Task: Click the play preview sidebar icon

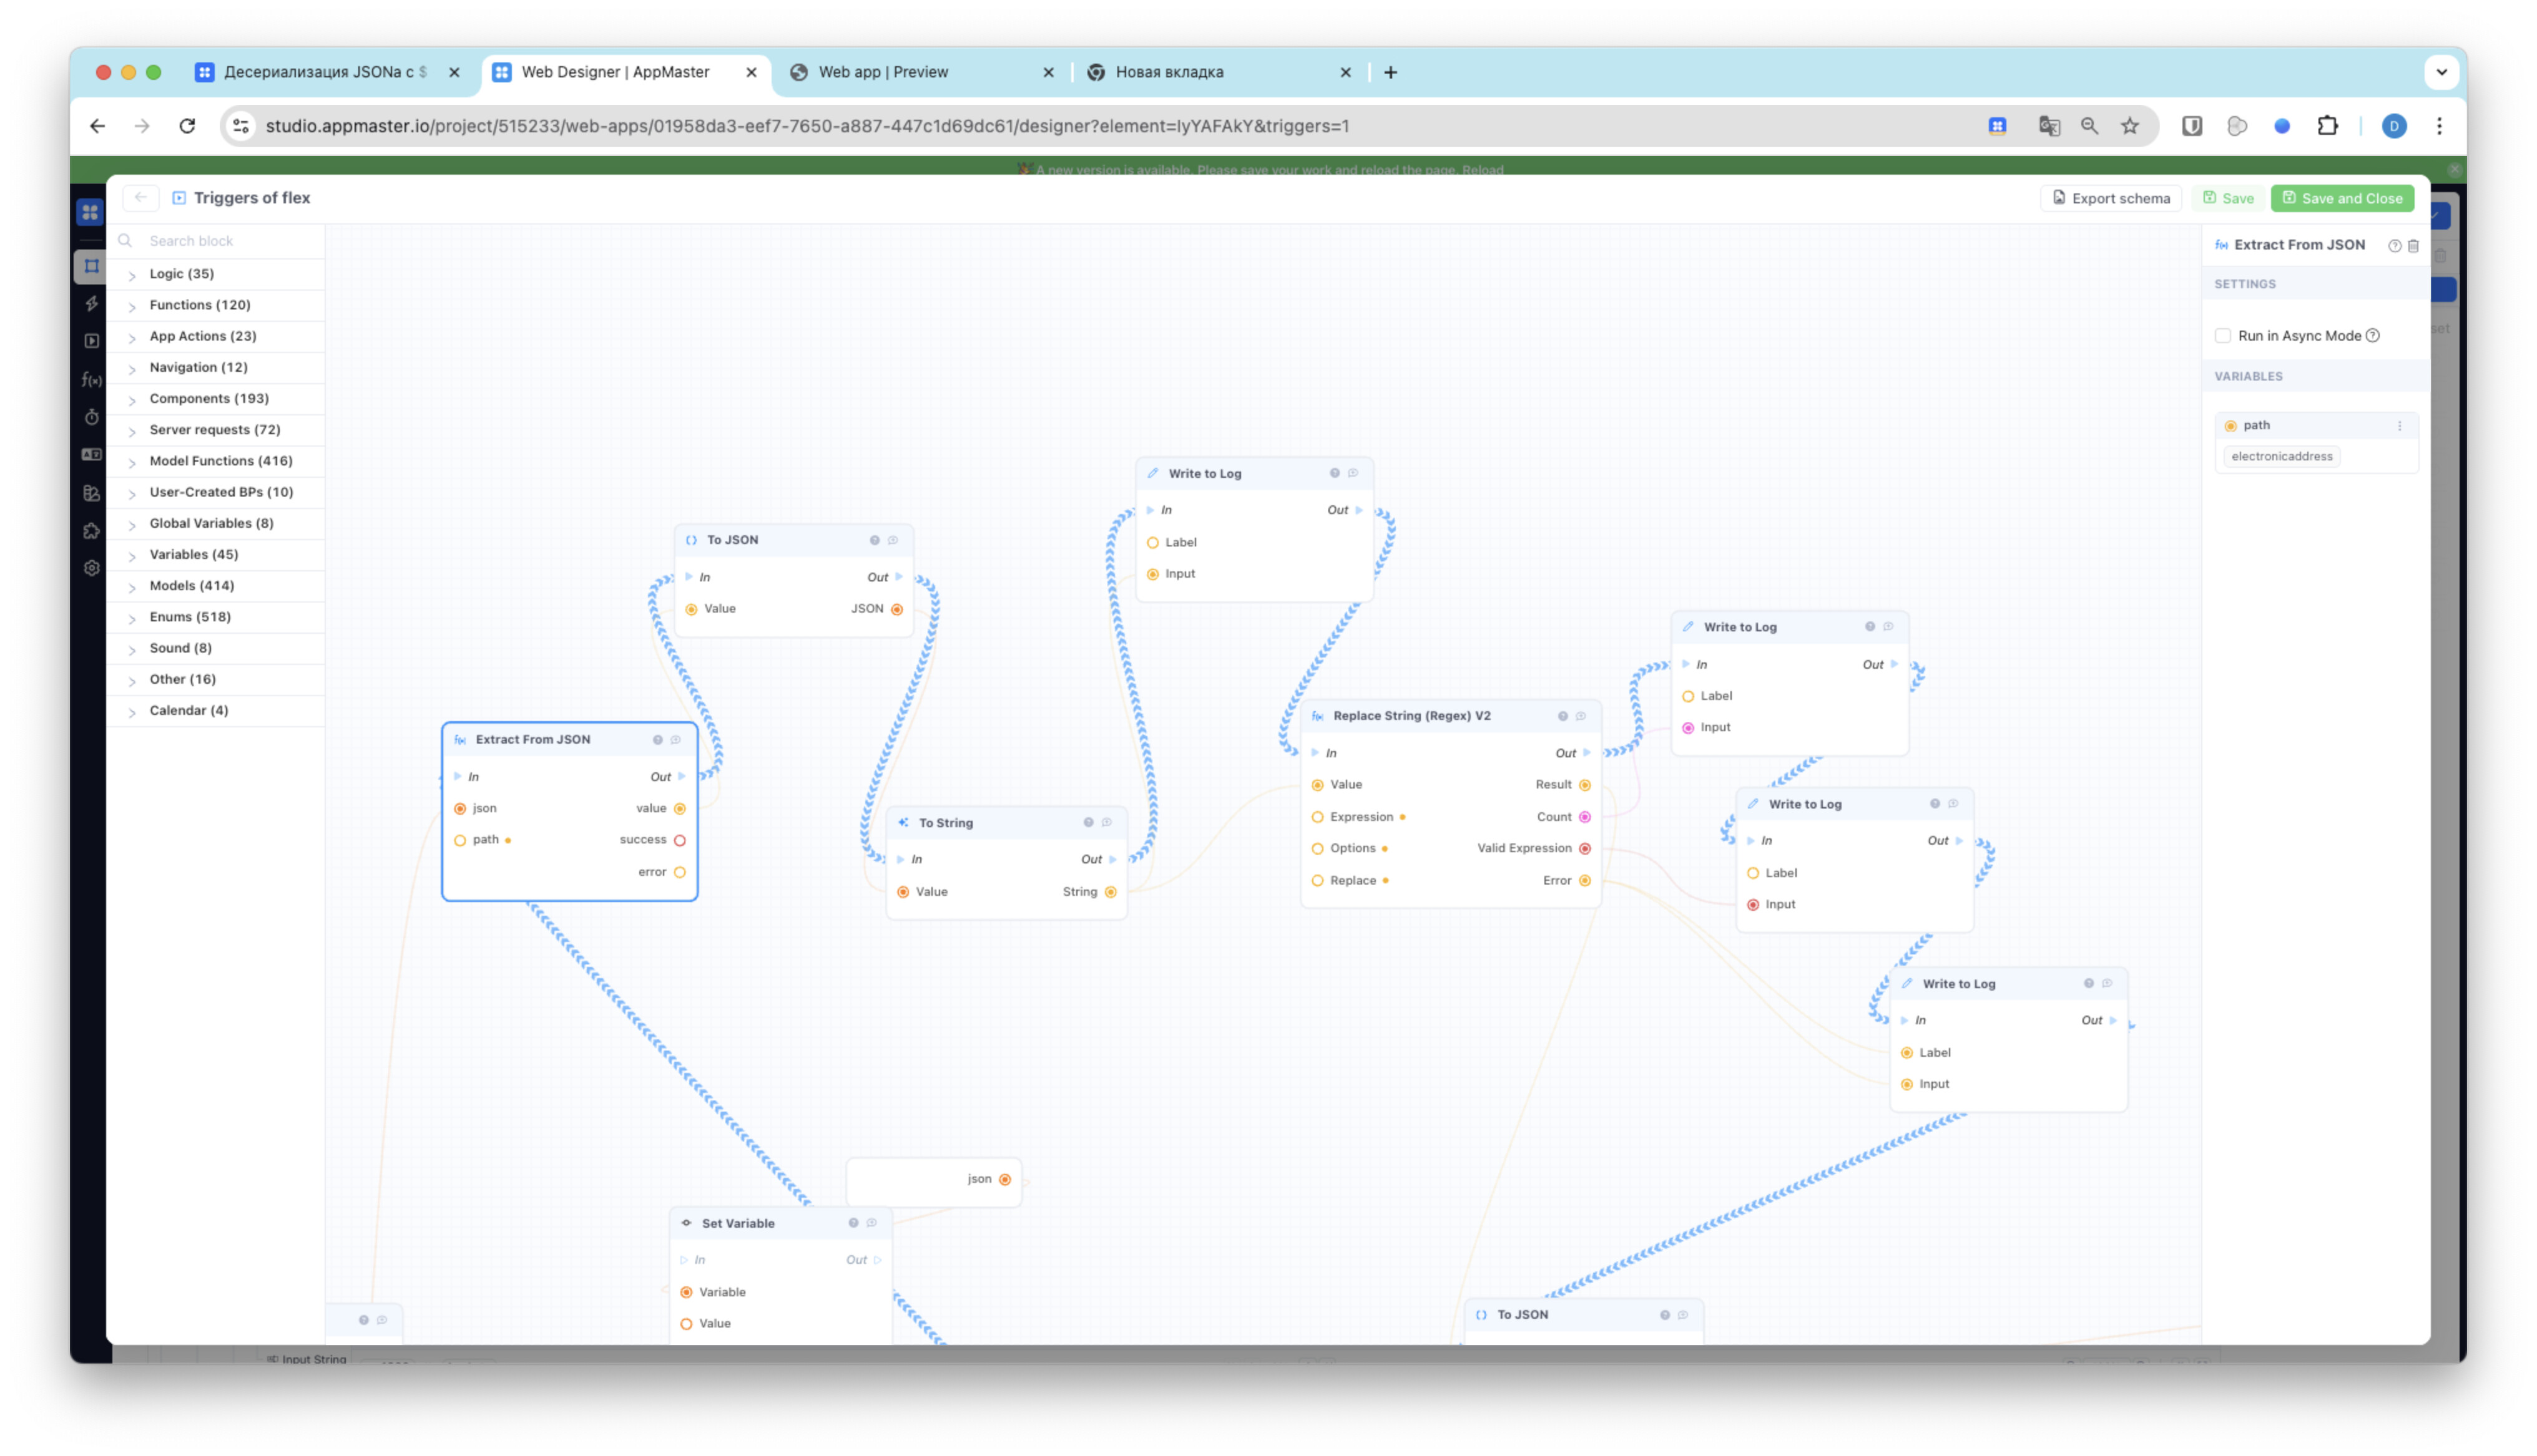Action: point(91,341)
